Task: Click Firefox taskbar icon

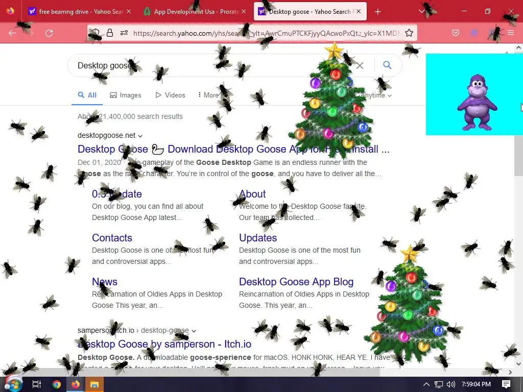Action: coord(76,384)
